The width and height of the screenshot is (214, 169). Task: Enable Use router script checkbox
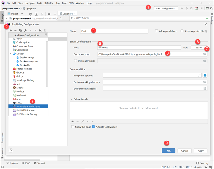pyautogui.click(x=75, y=61)
